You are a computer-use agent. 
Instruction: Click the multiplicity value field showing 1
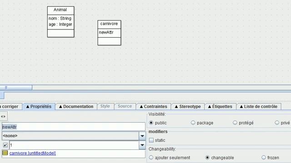(x=74, y=145)
